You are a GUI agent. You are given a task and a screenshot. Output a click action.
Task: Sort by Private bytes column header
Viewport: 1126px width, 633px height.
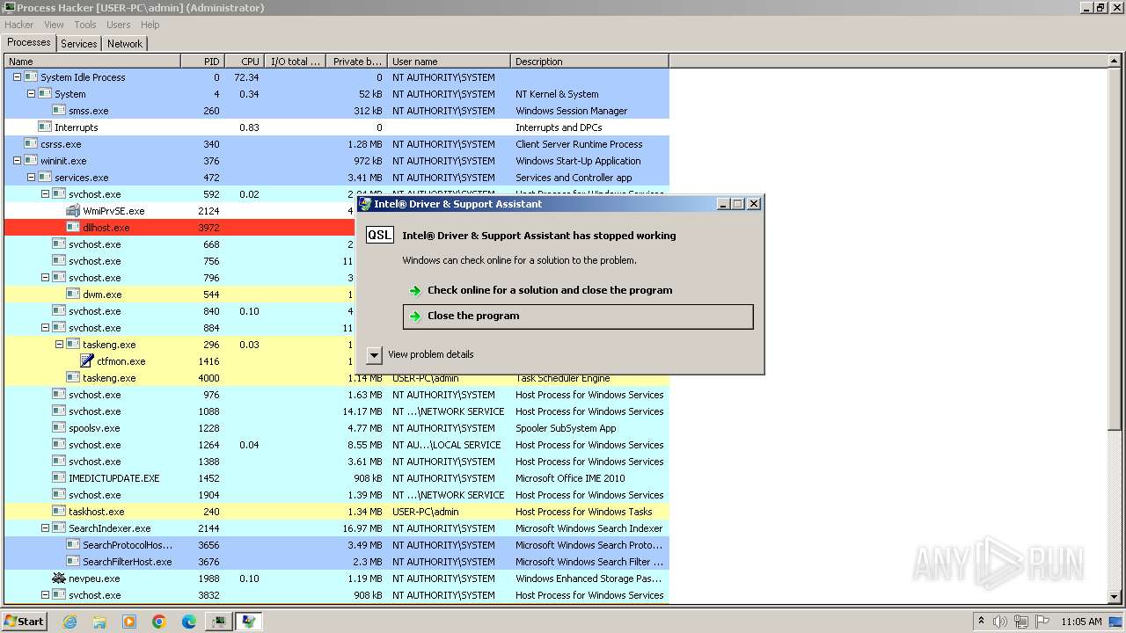[x=356, y=62]
